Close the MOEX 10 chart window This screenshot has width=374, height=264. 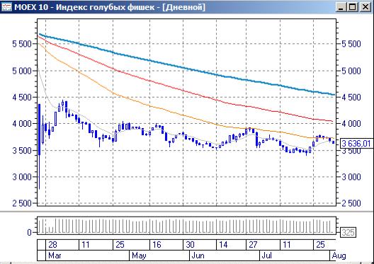click(x=365, y=7)
